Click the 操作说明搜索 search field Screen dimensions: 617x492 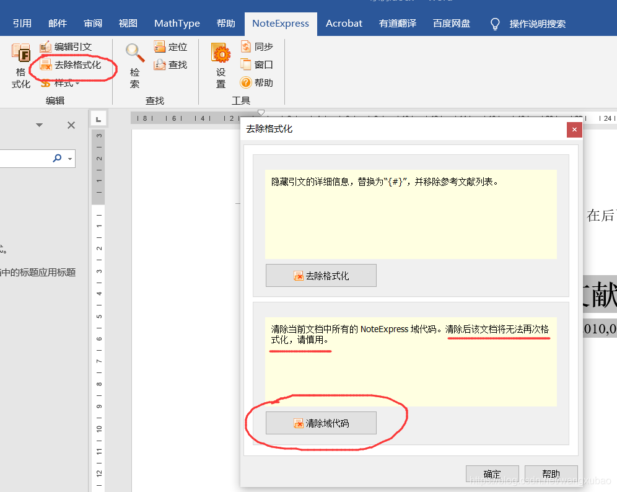point(537,24)
